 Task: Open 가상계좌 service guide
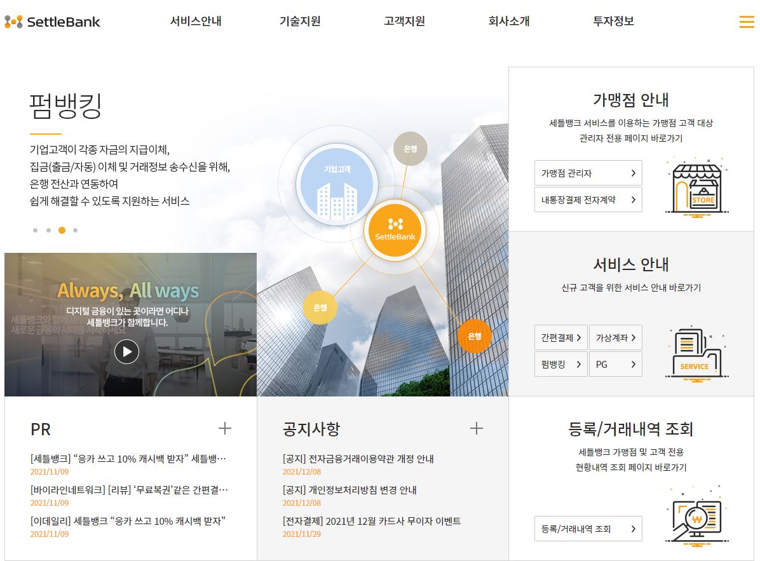pos(616,337)
